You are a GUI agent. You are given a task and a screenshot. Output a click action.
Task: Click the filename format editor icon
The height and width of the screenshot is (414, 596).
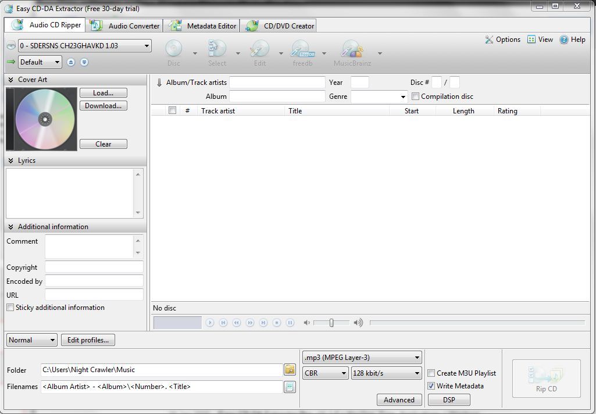(290, 387)
